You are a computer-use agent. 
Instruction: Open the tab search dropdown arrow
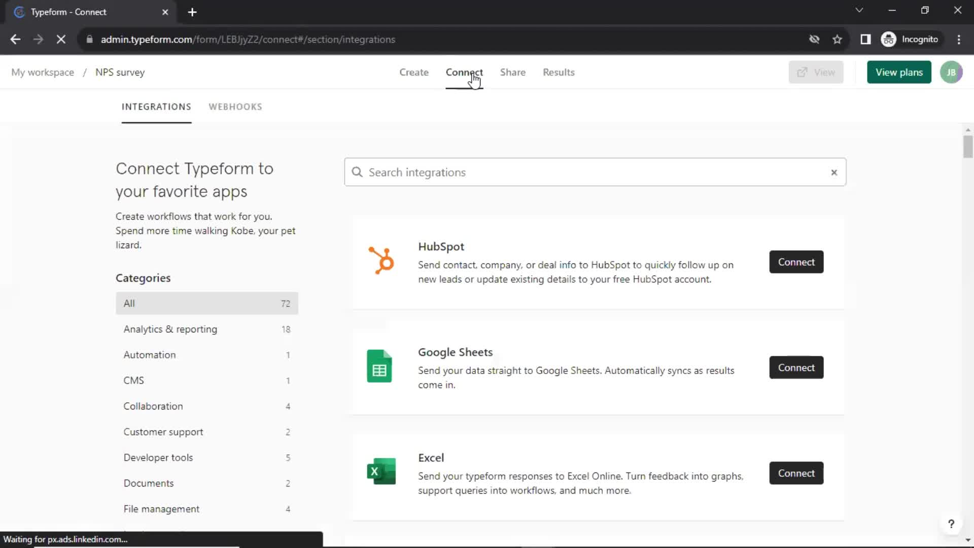859,10
